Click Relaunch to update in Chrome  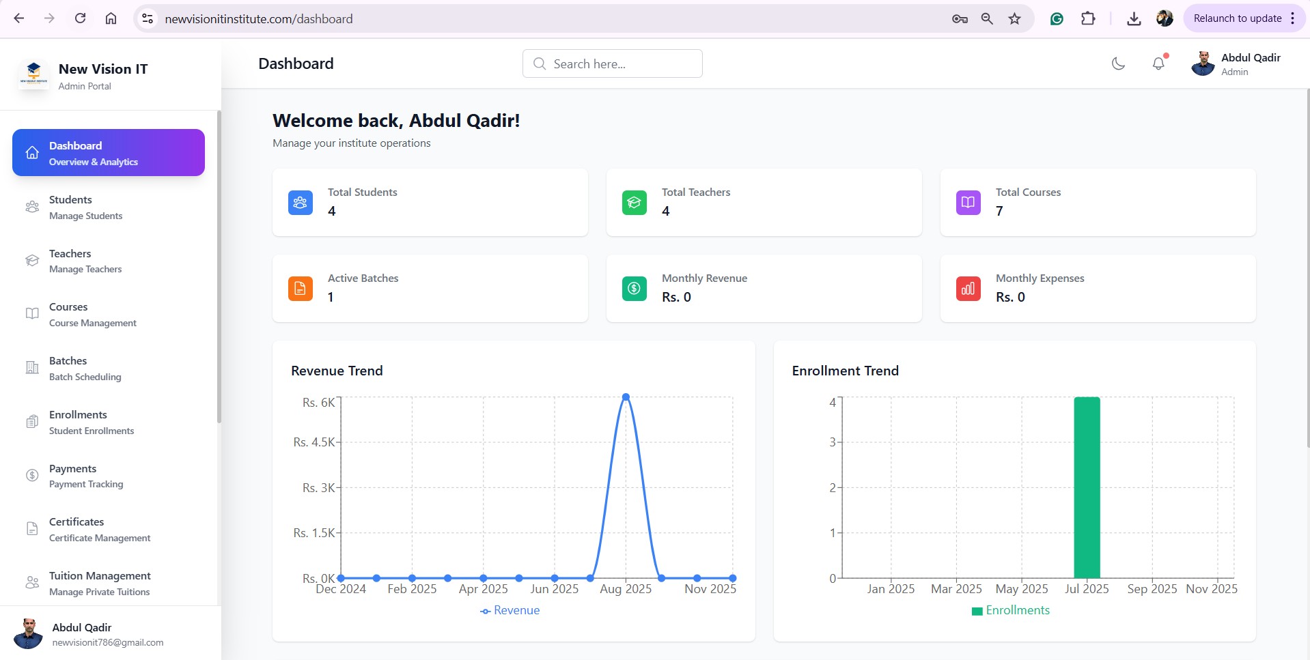[x=1237, y=18]
